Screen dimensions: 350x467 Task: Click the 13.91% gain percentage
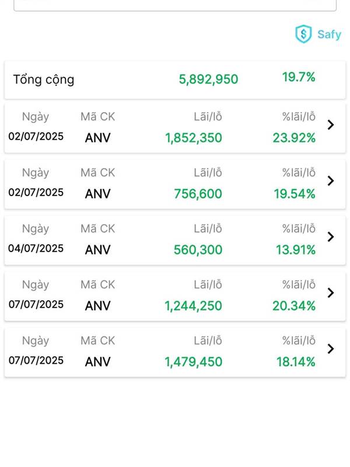[x=295, y=250]
